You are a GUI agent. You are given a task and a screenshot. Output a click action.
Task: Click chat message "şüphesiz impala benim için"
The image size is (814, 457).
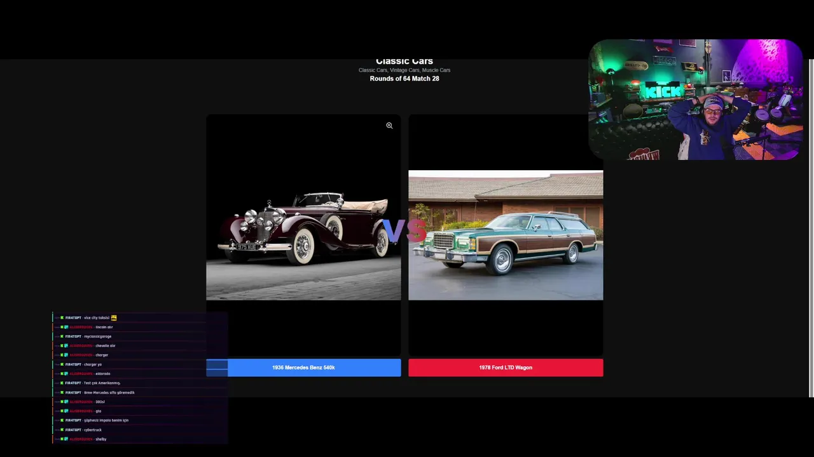click(x=106, y=420)
